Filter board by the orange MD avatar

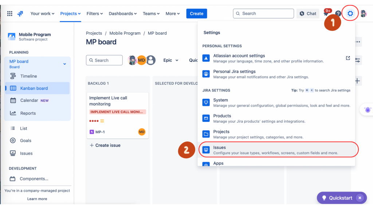pyautogui.click(x=142, y=60)
